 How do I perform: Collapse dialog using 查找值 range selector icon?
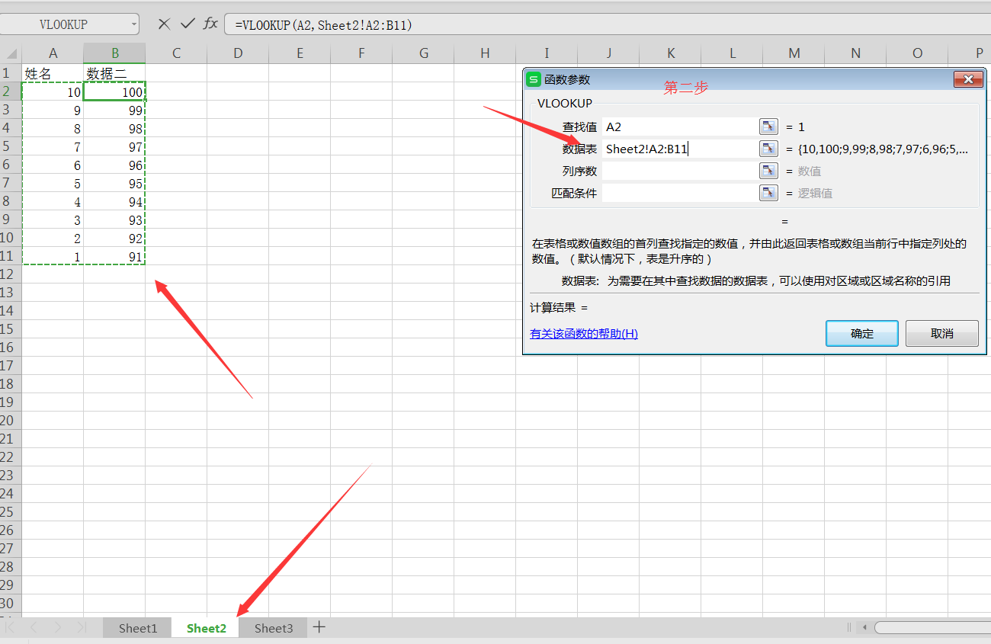[x=768, y=127]
